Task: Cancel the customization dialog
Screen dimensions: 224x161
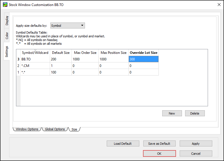Action: pos(196,154)
